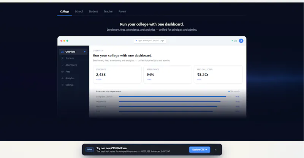Click the app.acadsync.in/college address bar

click(150, 41)
